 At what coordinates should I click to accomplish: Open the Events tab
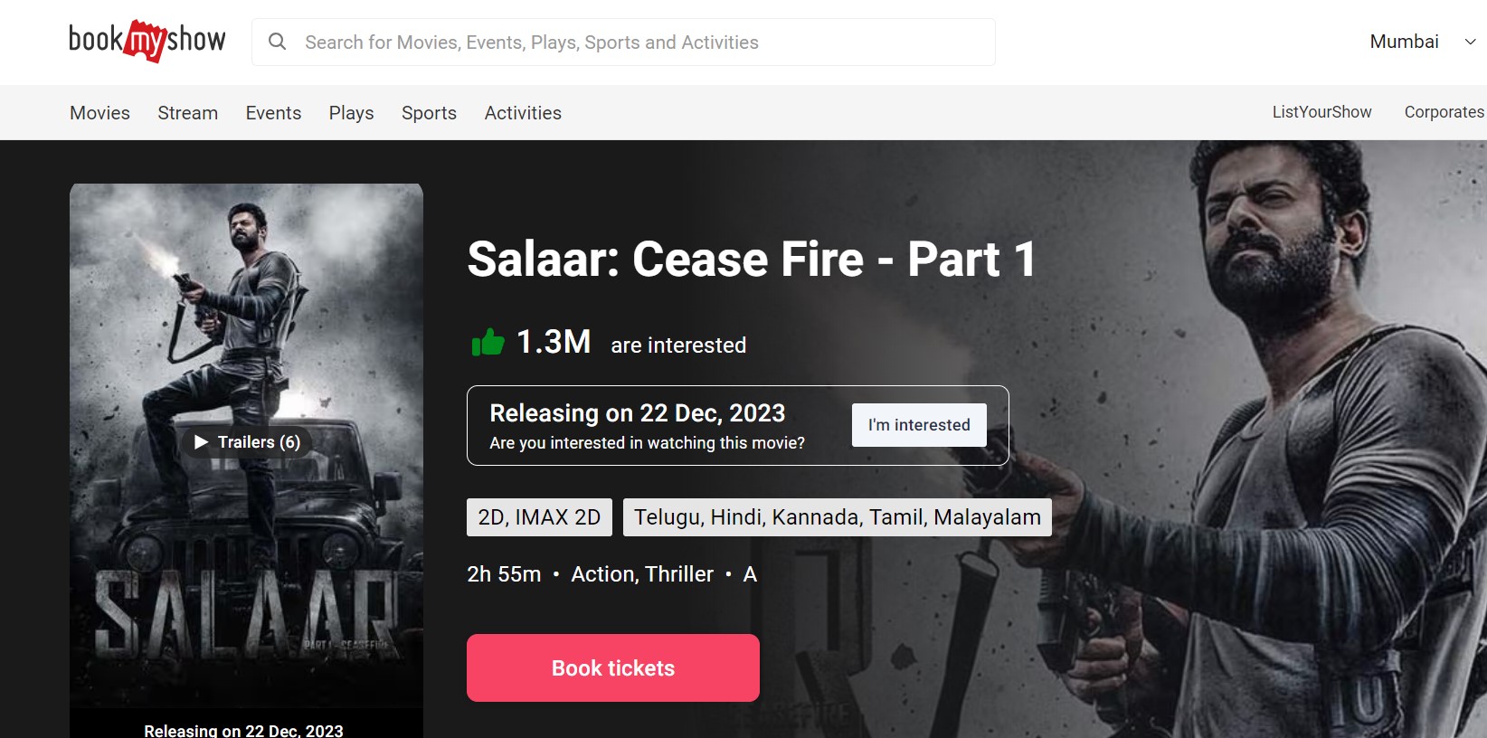[273, 113]
